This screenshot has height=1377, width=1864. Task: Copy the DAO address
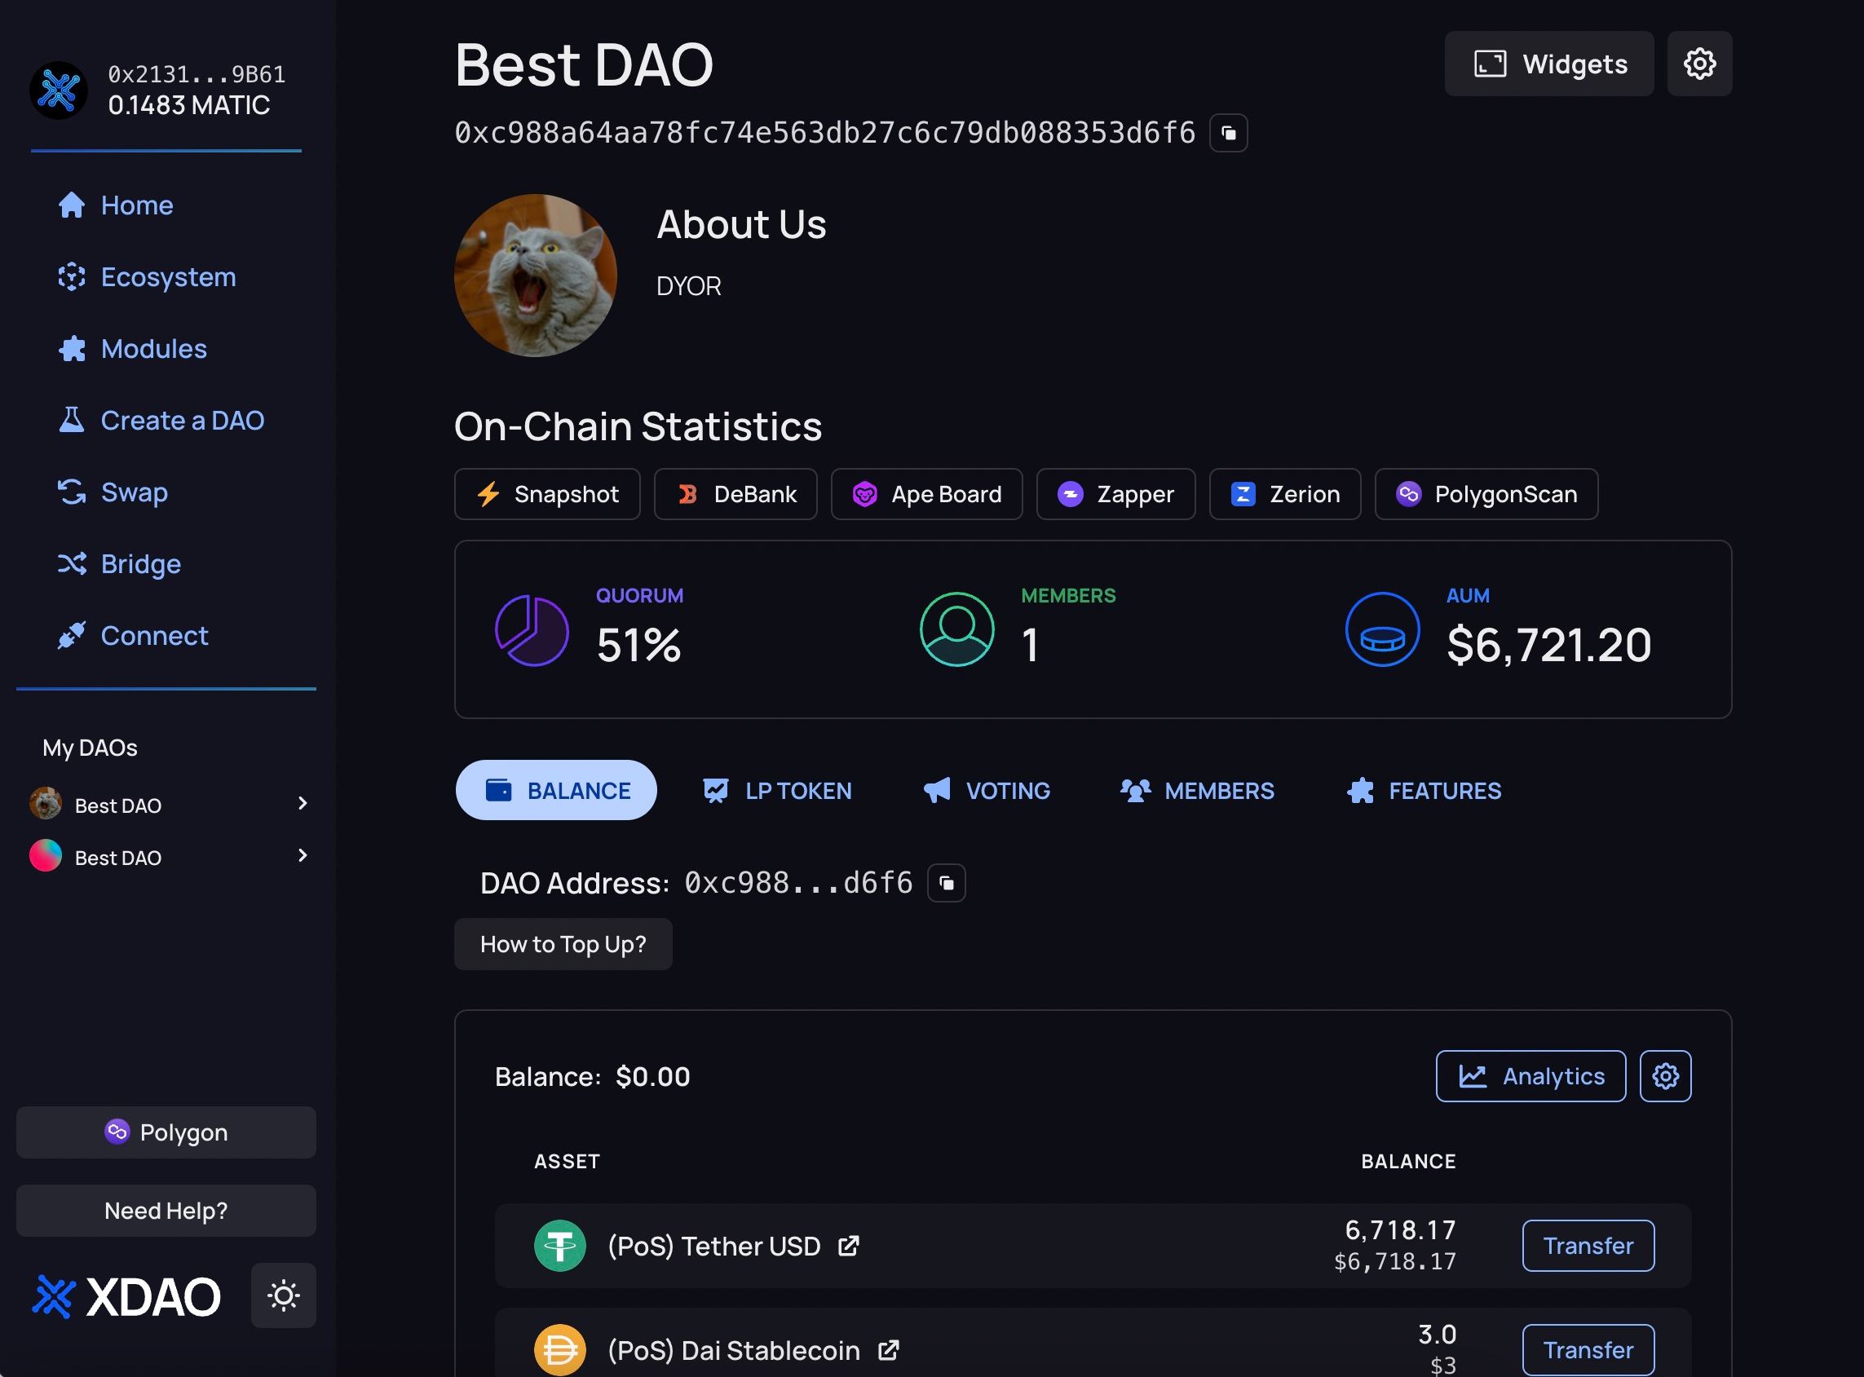[946, 883]
